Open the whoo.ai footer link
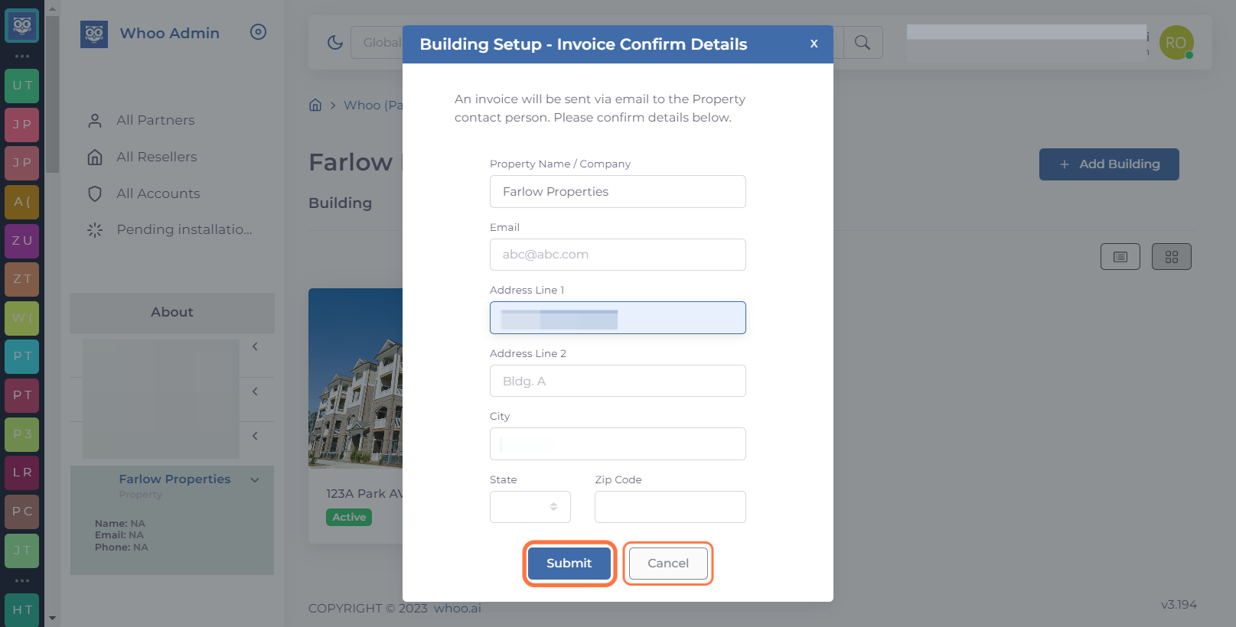The height and width of the screenshot is (627, 1236). 458,609
